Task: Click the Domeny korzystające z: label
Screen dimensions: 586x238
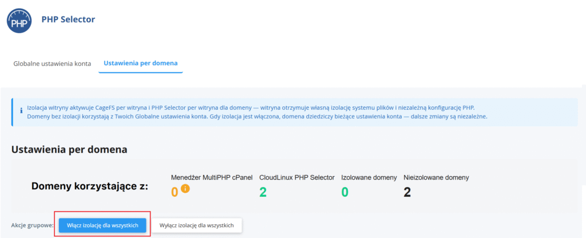Action: pyautogui.click(x=89, y=187)
